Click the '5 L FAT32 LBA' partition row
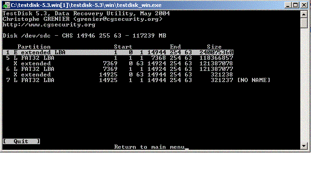The width and height of the screenshot is (311, 178). [119, 58]
